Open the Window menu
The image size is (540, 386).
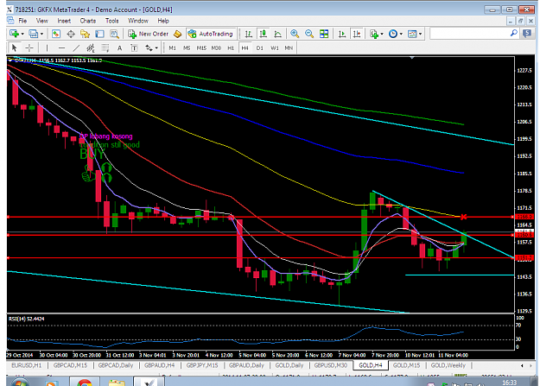138,21
